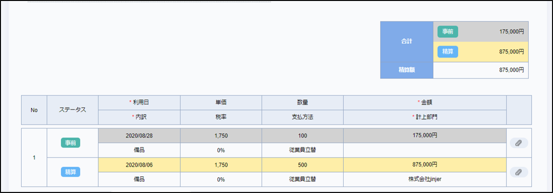Click the green 事前 badge in the 合計 summary
The width and height of the screenshot is (553, 193).
[x=448, y=32]
